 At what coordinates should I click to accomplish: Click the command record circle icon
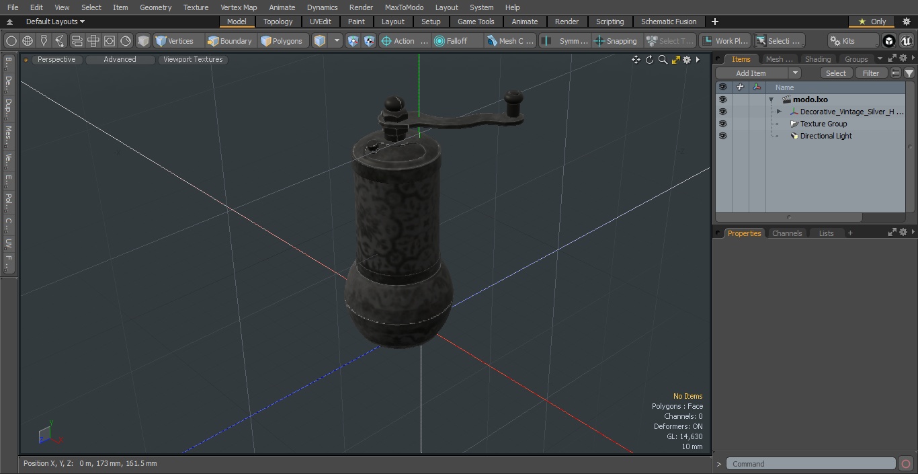(906, 464)
